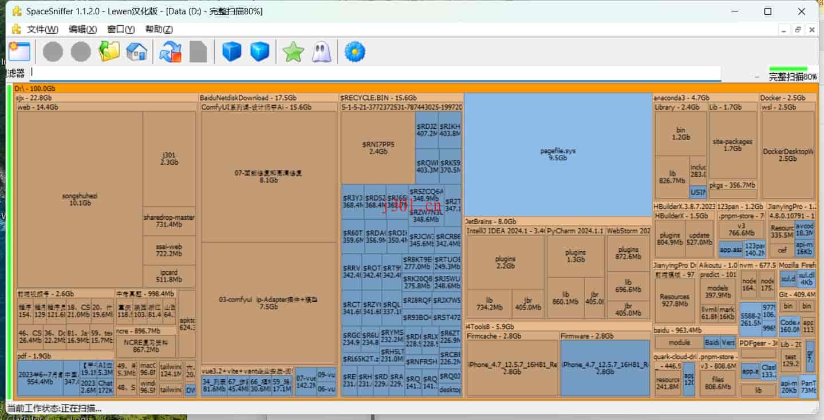Select the NCRE 867.2Mb block
This screenshot has width=824, height=420.
tap(146, 346)
